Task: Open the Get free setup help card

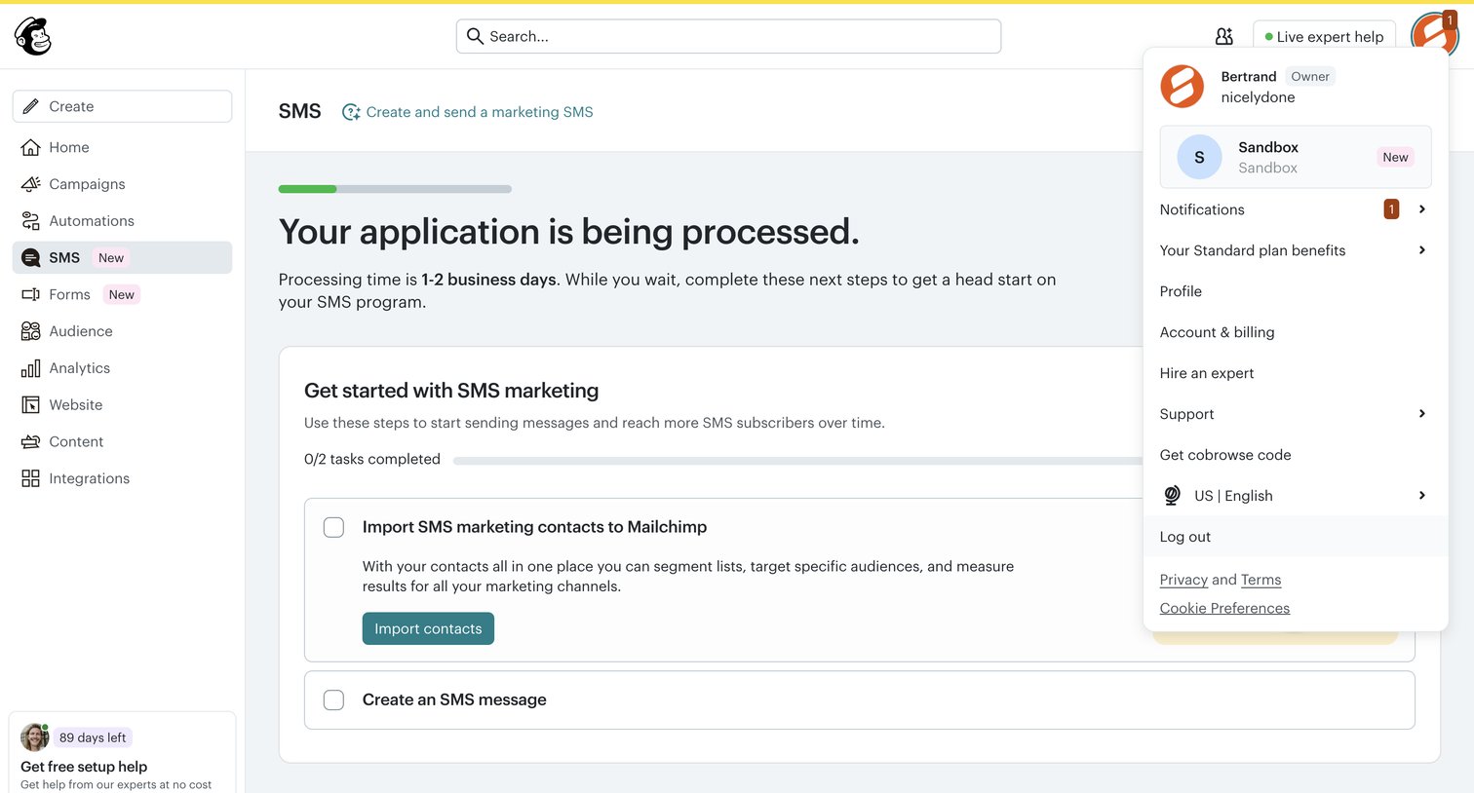Action: click(x=122, y=753)
